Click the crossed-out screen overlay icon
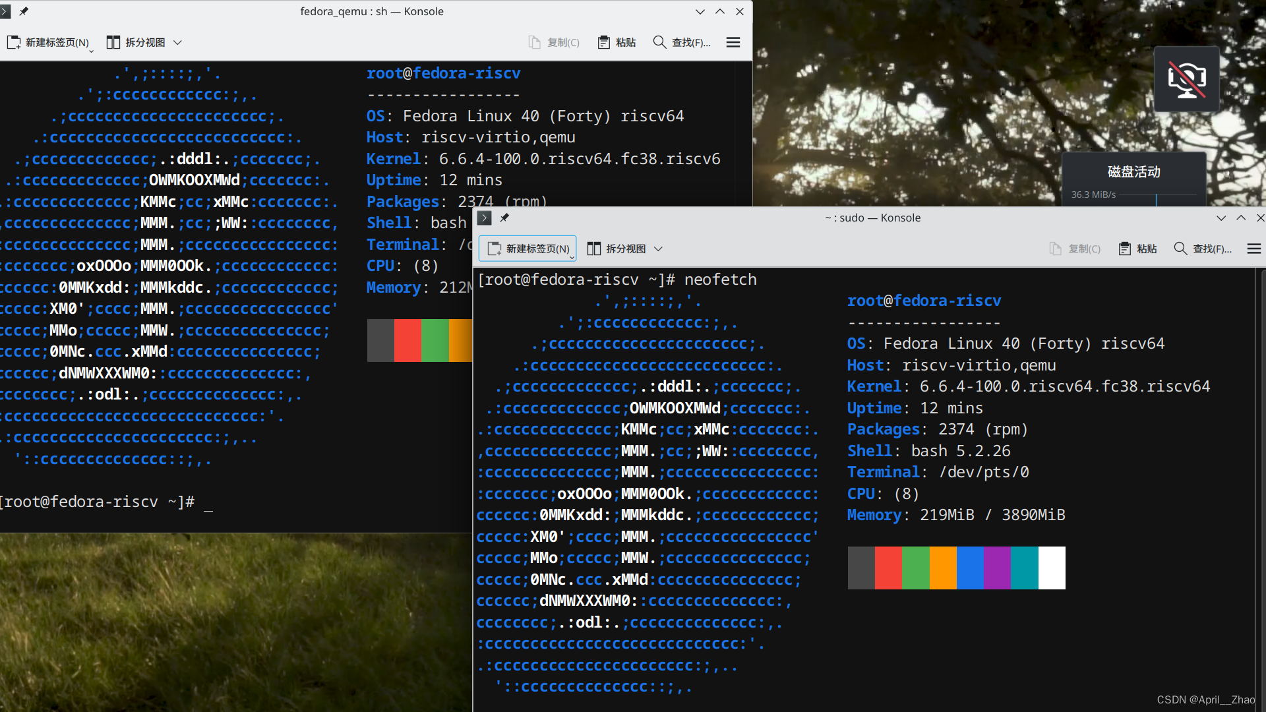 click(1186, 79)
